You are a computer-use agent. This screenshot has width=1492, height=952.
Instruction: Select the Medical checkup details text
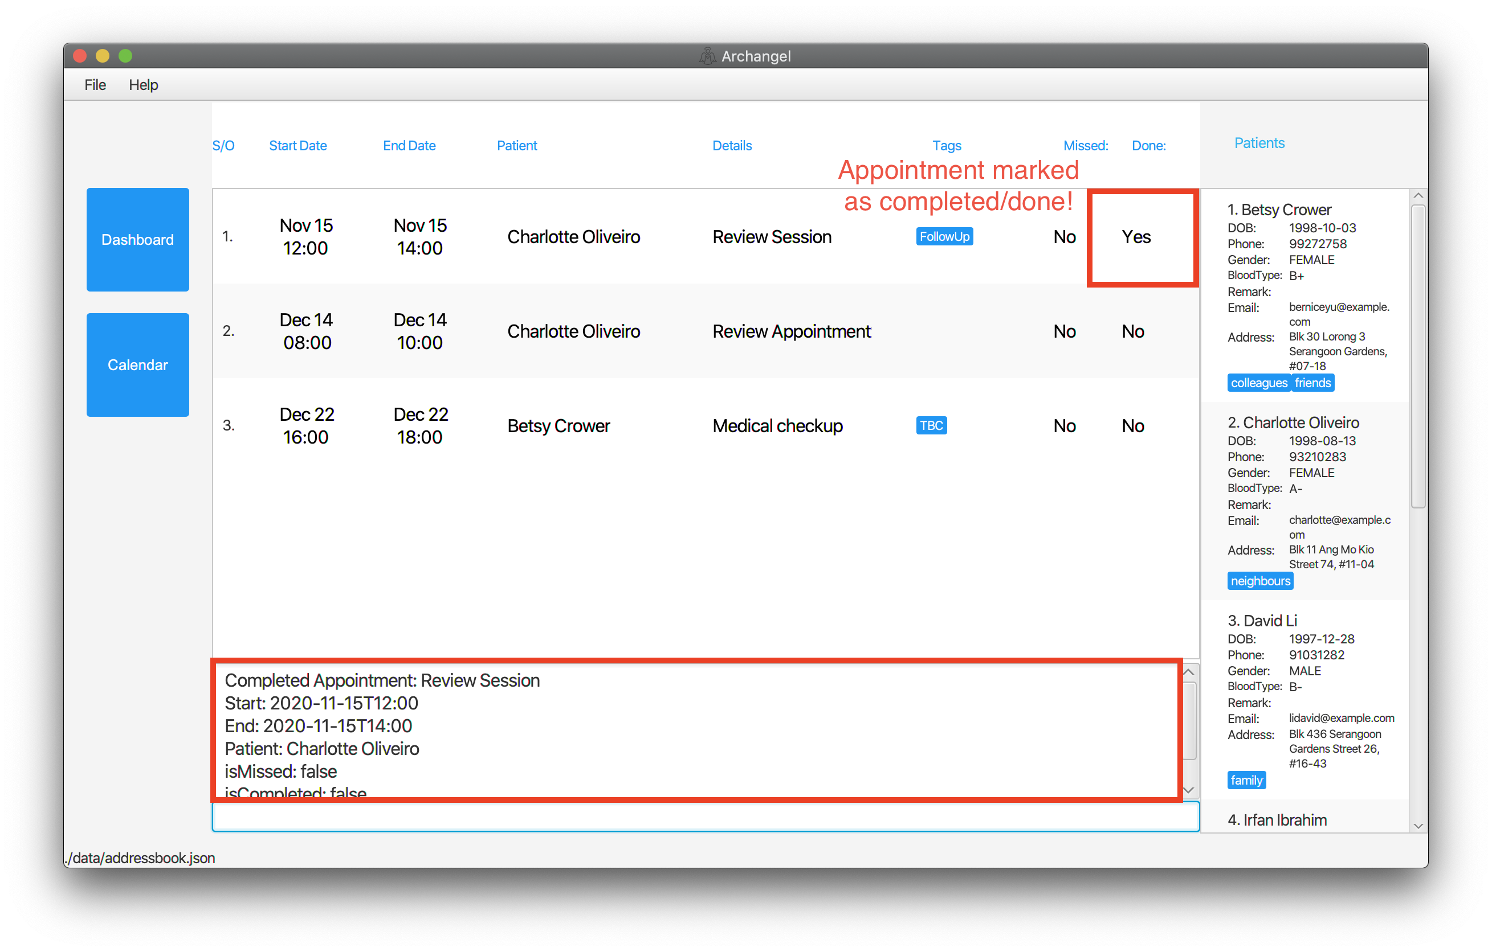click(x=777, y=426)
